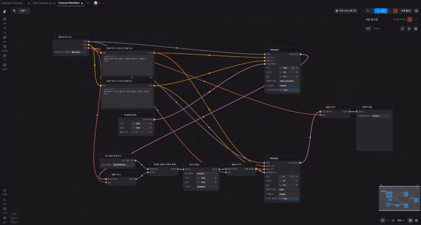
Task: Collapse the checkpoint loader node chevron
Action: coord(56,37)
